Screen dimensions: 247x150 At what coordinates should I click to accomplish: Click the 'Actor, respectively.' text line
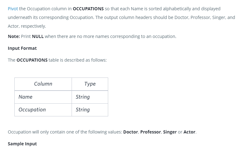[27, 26]
